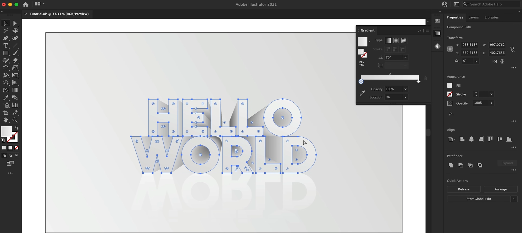Switch to Libraries tab
Image resolution: width=522 pixels, height=233 pixels.
pos(491,17)
